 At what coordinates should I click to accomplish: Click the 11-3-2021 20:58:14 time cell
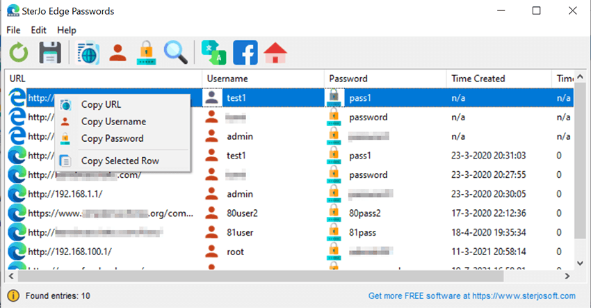(x=489, y=252)
